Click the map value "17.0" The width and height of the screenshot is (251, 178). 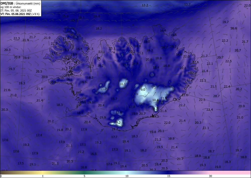pos(132,107)
